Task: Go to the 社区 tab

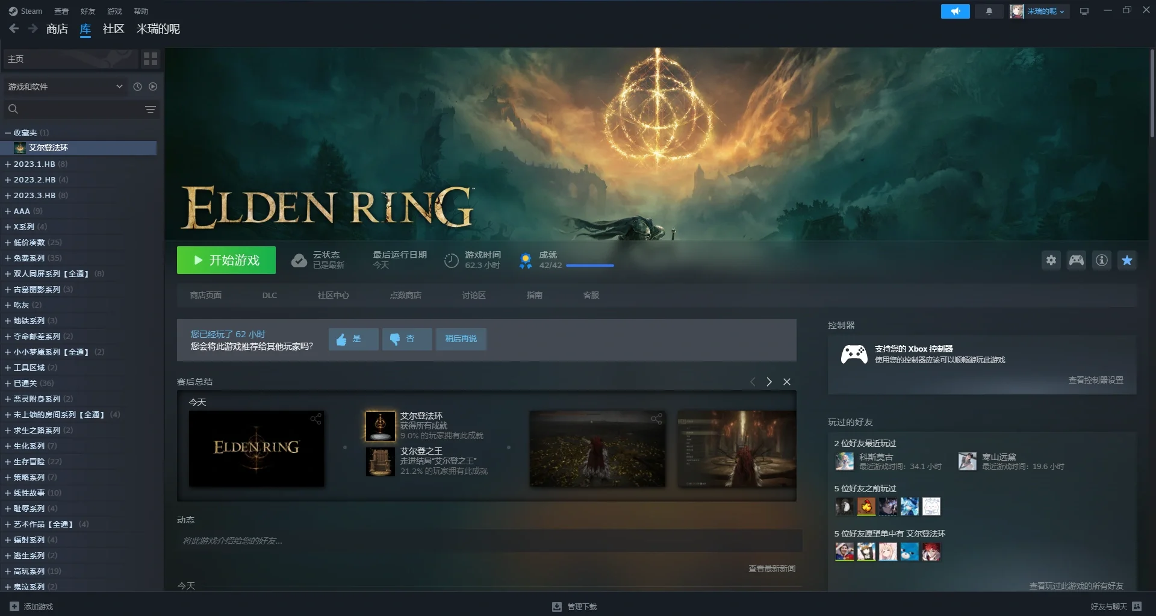Action: tap(113, 29)
